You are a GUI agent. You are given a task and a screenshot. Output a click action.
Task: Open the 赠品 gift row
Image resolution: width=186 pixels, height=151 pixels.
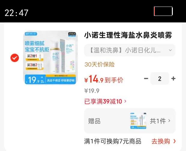point(130,121)
